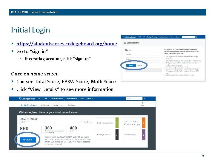The image size is (215, 161).
Task: Select the 2nd Demo tab
Action: tap(71, 105)
